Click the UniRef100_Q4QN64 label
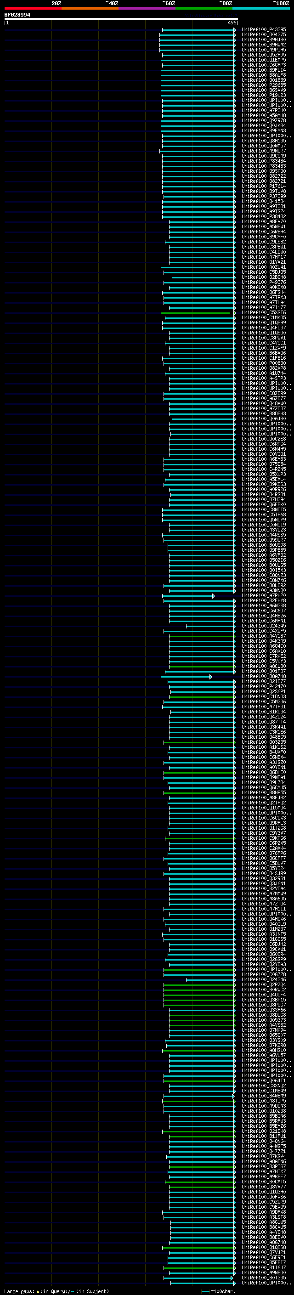The width and height of the screenshot is (294, 1295). (x=264, y=1141)
